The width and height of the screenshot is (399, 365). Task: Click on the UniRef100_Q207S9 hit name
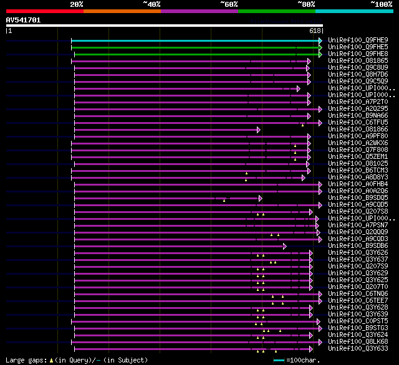tap(358, 267)
